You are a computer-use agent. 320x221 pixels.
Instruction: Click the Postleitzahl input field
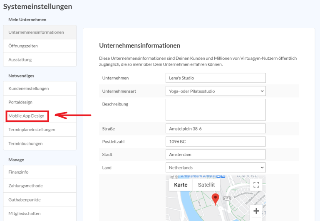click(x=215, y=142)
